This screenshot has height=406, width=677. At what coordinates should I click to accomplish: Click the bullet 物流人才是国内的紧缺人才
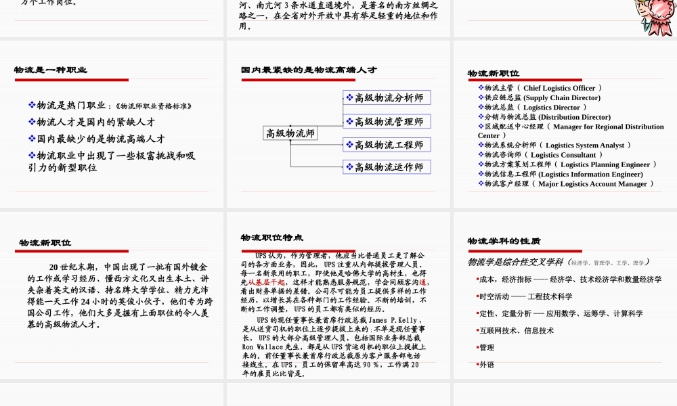click(91, 122)
